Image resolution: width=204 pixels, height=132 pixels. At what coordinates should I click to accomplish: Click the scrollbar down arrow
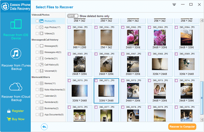(x=202, y=120)
